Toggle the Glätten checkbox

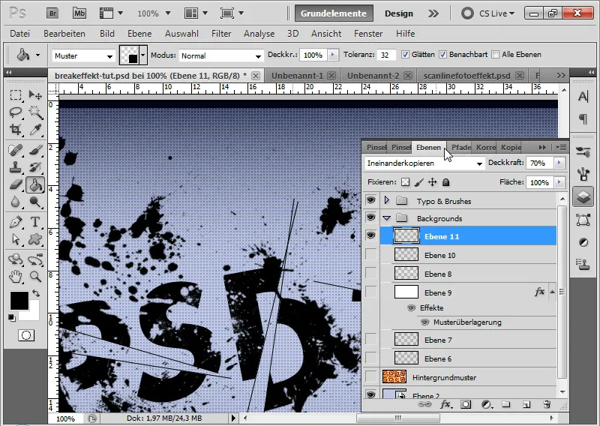405,55
